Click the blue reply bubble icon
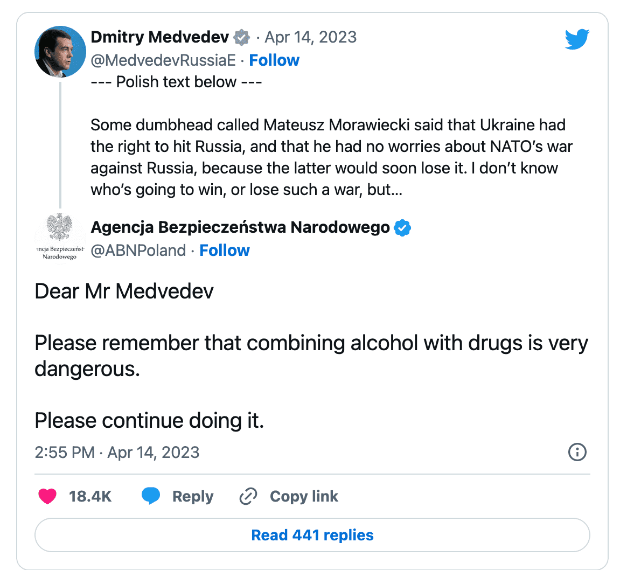627x584 pixels. point(151,496)
